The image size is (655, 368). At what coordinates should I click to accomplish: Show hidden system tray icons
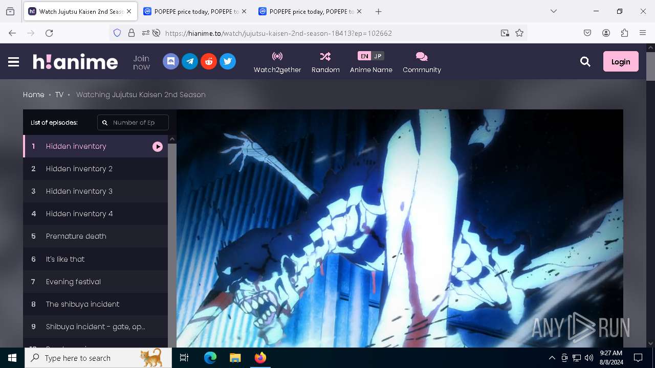(552, 358)
